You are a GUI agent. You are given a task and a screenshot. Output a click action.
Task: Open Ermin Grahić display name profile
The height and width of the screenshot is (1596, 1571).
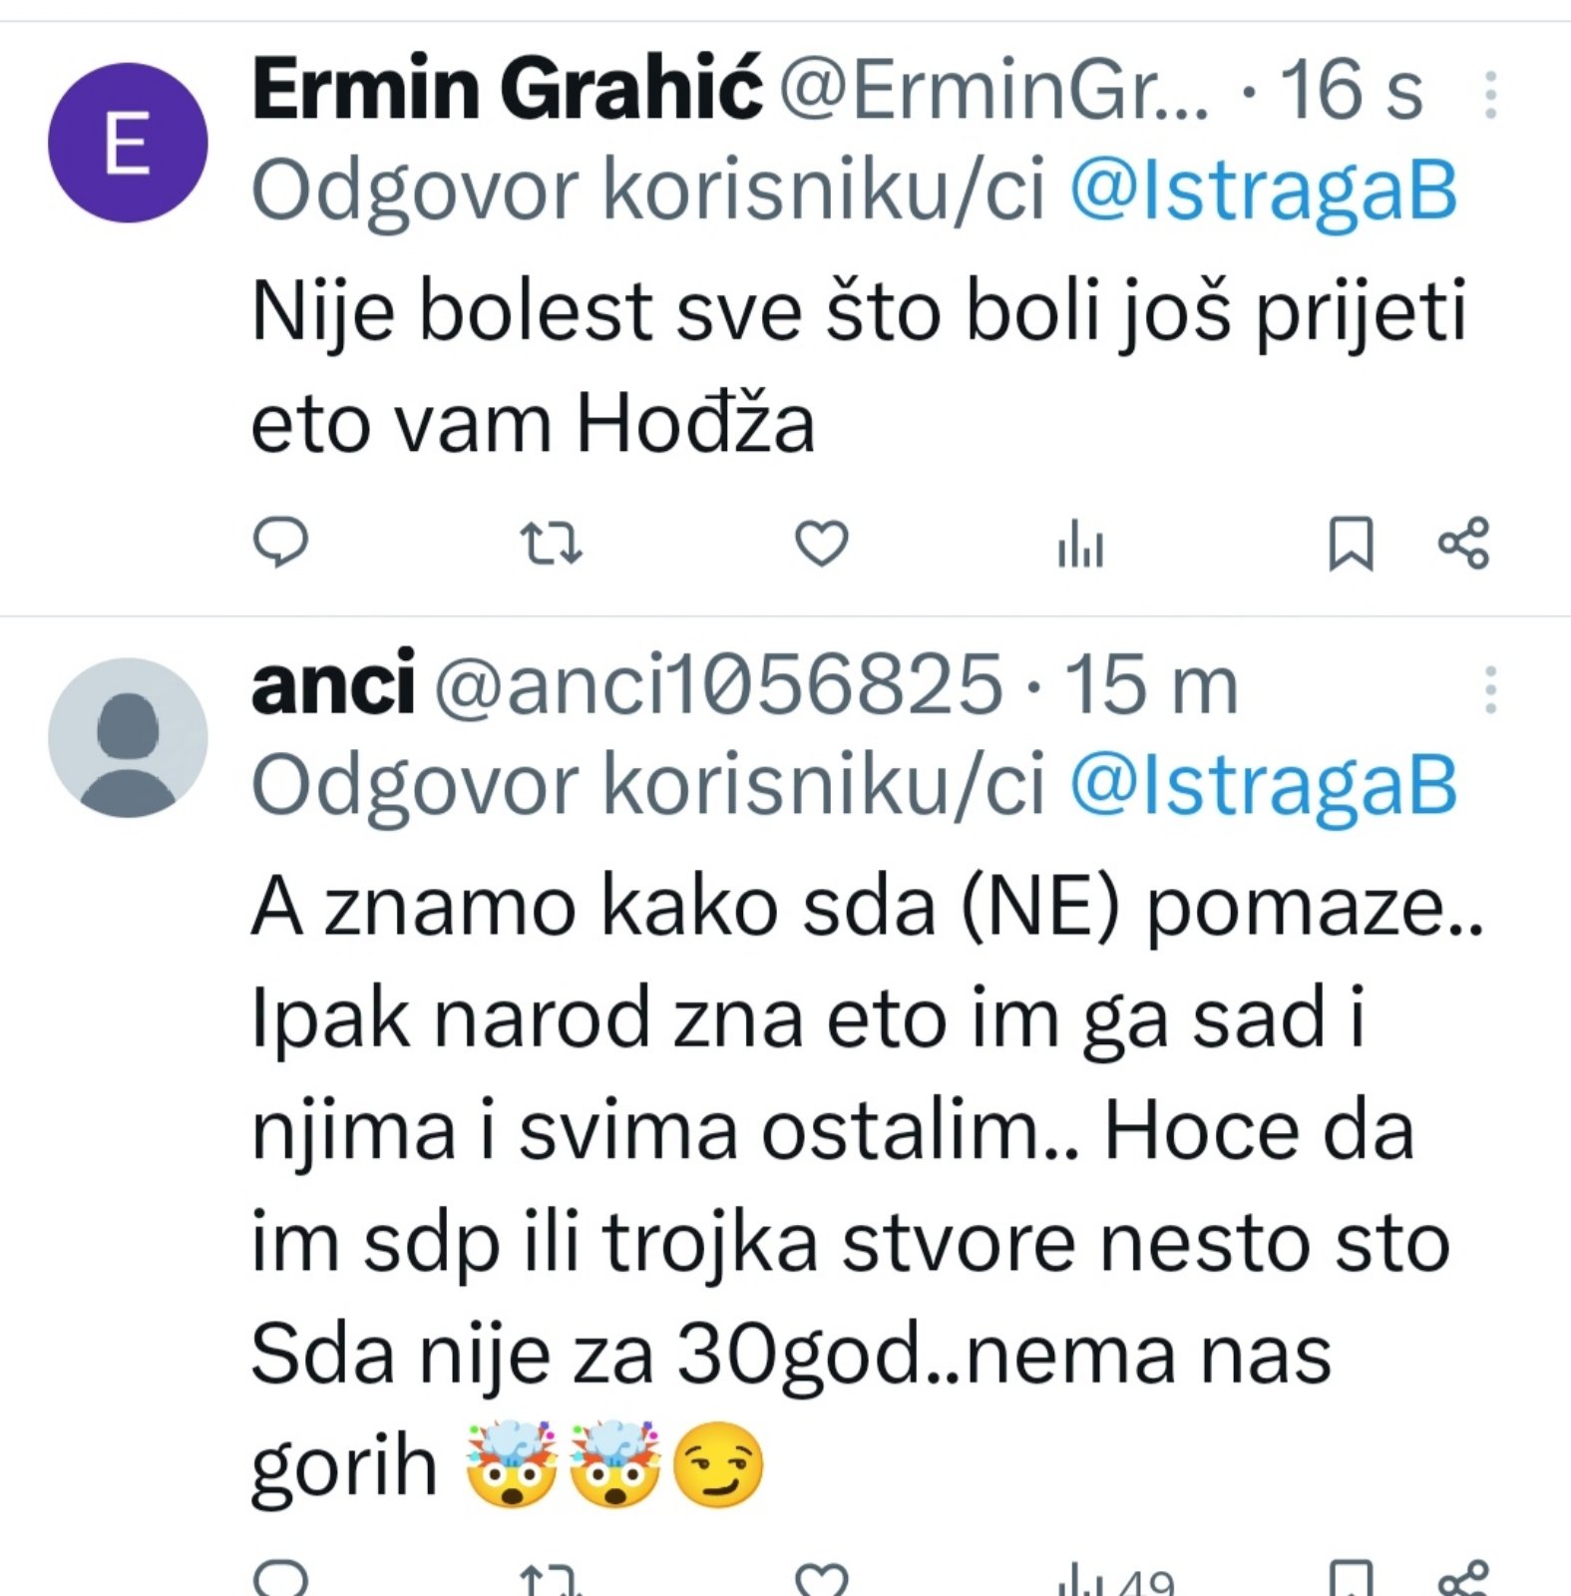tap(507, 90)
